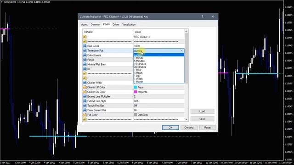294x165 pixels.
Task: Switch to the About tab
Action: point(84,24)
